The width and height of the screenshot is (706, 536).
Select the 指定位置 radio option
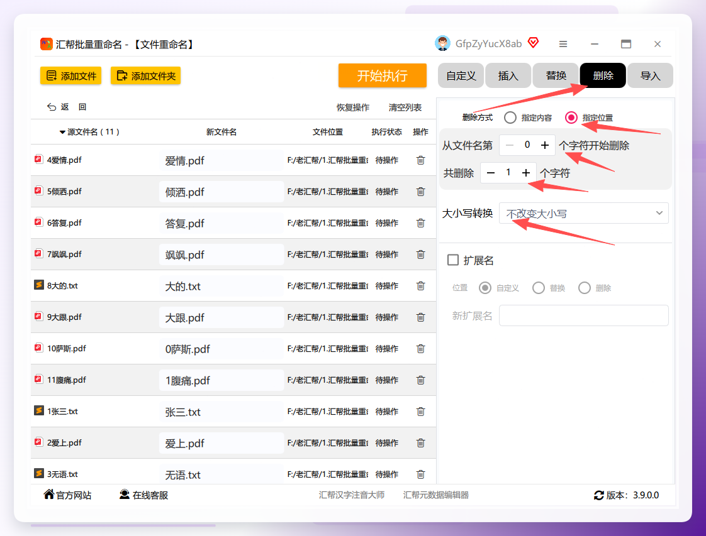click(571, 118)
